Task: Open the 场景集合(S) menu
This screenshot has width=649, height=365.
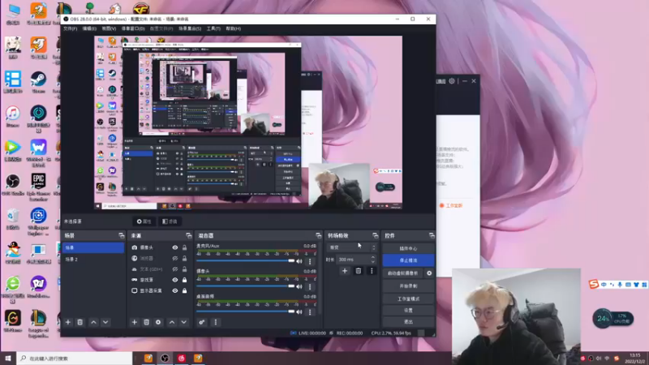Action: (x=190, y=28)
